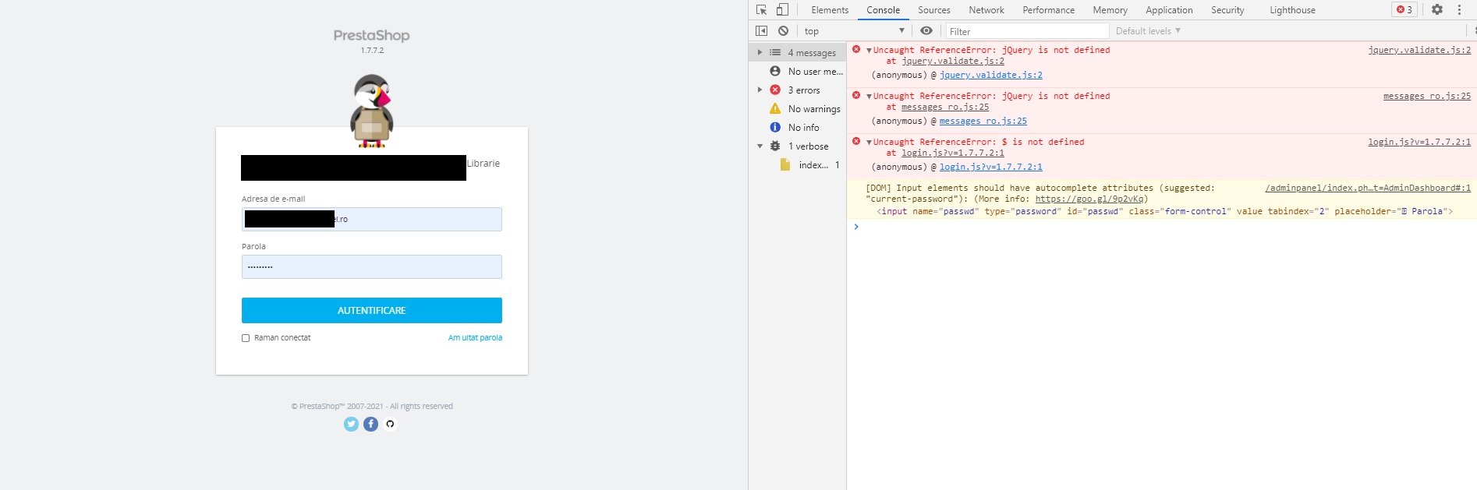Open the goo.gl autocomplete info link
1477x490 pixels.
pos(1089,199)
